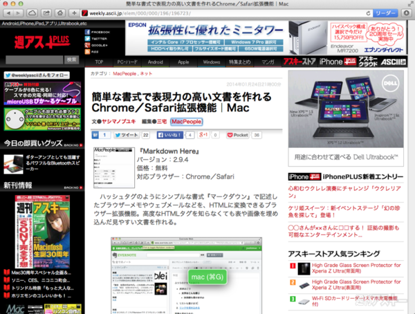Open the Windows navigation tab
This screenshot has height=314, width=415.
click(212, 62)
